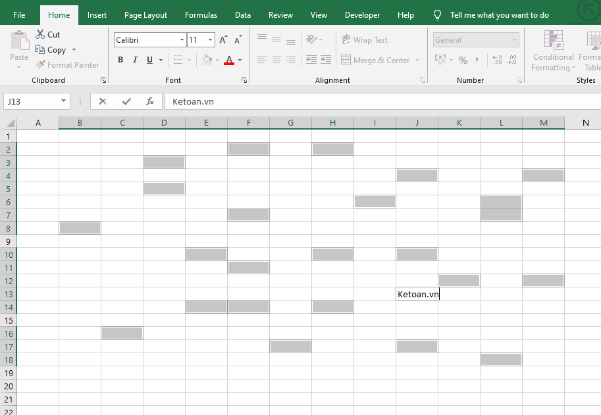Switch to the Data tab
Image resolution: width=601 pixels, height=415 pixels.
pyautogui.click(x=243, y=15)
